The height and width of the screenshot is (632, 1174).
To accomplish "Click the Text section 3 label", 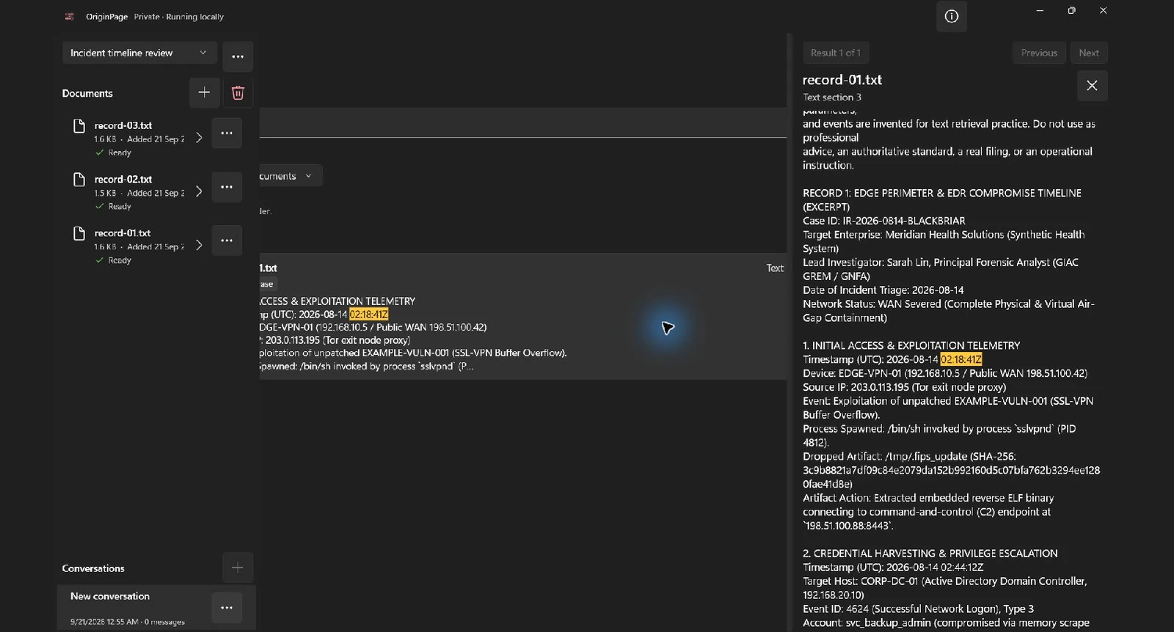I will pyautogui.click(x=832, y=97).
